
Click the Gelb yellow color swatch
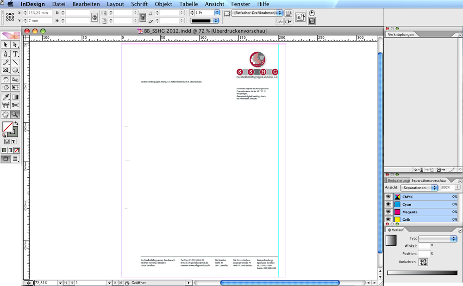pyautogui.click(x=397, y=219)
